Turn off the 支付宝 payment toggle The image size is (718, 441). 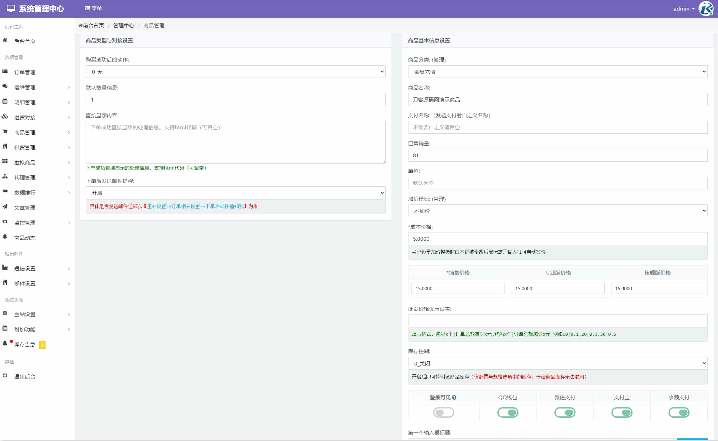coord(622,413)
